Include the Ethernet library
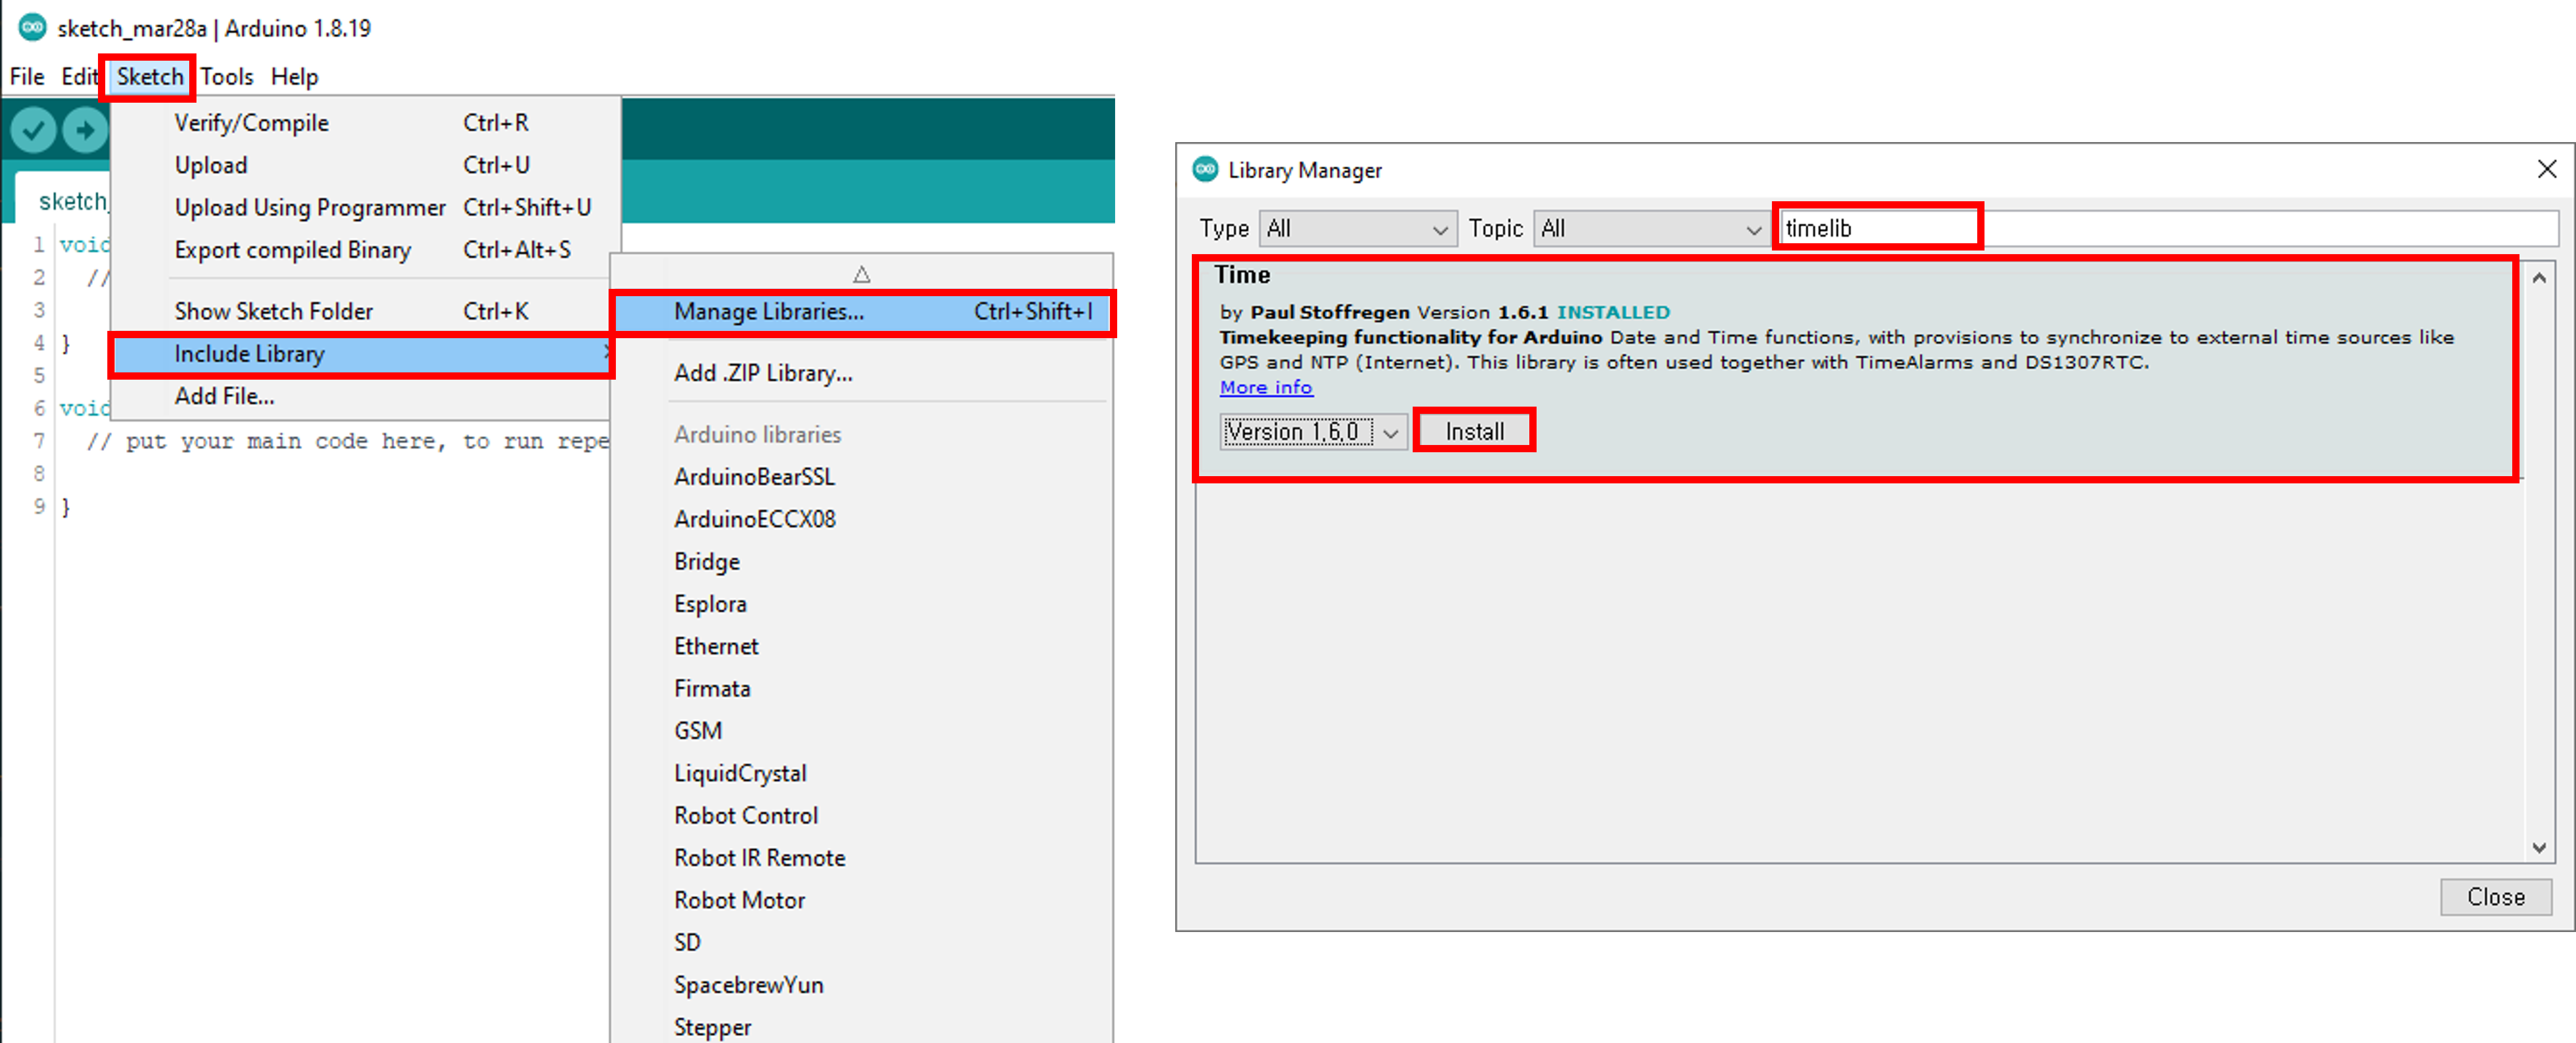The image size is (2576, 1043). coord(716,645)
